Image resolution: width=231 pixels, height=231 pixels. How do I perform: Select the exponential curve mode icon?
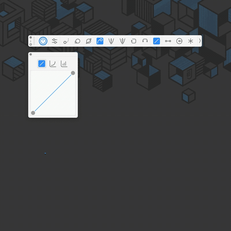click(x=53, y=64)
